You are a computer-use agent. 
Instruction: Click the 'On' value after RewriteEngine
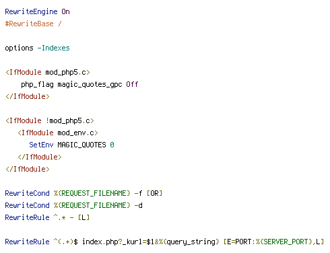tap(65, 11)
